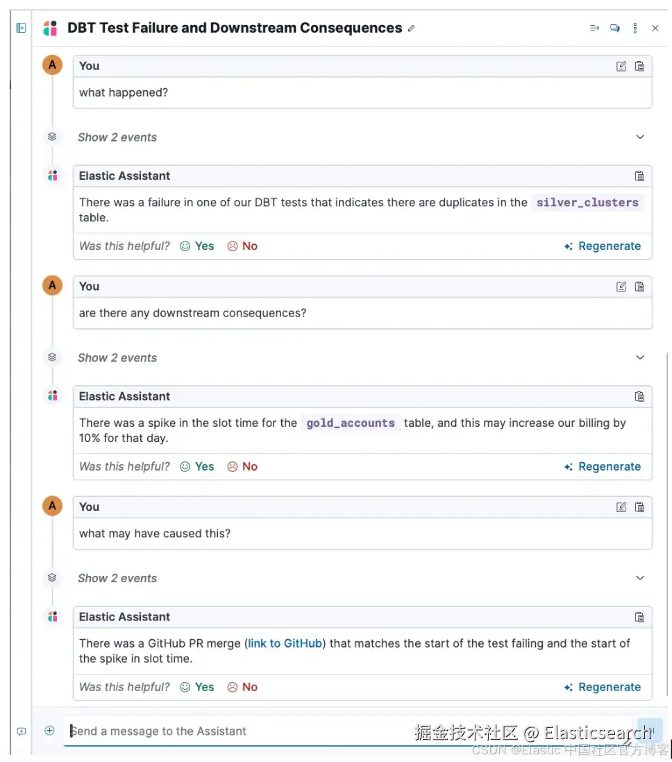Open the "link to GitHub" hyperlink
The width and height of the screenshot is (672, 762).
coord(285,643)
